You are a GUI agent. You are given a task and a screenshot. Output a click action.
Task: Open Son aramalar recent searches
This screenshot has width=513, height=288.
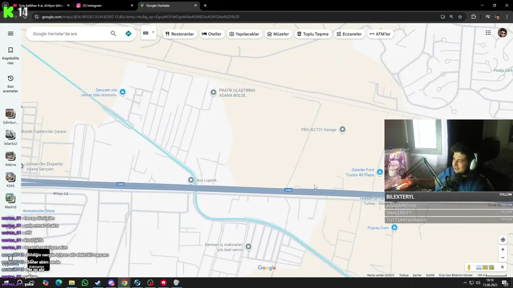pyautogui.click(x=10, y=84)
